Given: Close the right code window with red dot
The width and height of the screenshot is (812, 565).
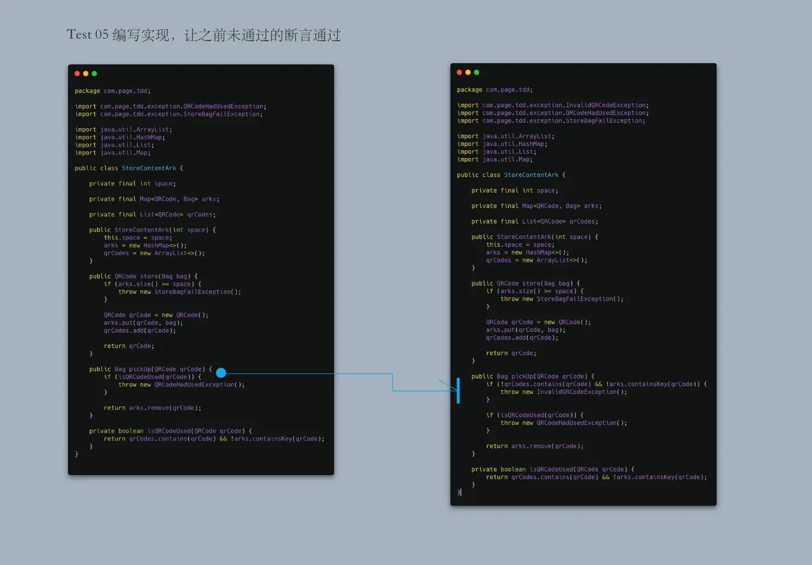Looking at the screenshot, I should tap(459, 72).
